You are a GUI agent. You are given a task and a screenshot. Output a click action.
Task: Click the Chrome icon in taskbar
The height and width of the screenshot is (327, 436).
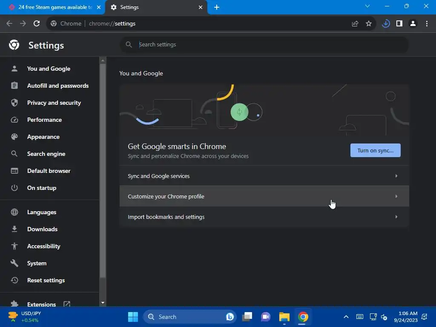303,317
